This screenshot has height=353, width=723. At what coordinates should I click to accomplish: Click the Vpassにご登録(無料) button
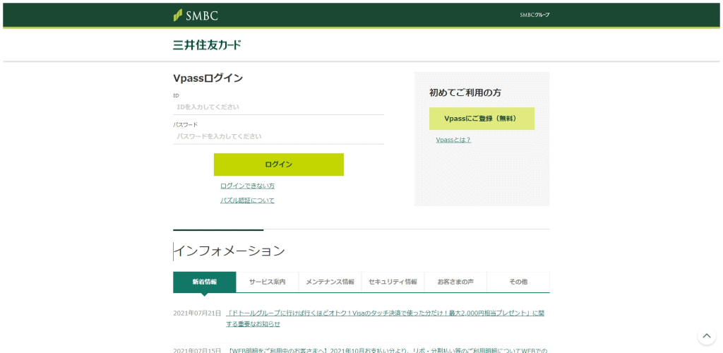click(482, 119)
